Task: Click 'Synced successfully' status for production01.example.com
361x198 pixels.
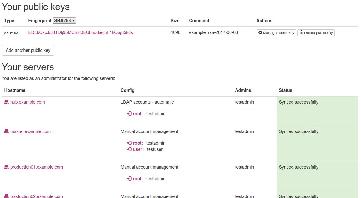Action: [x=298, y=167]
